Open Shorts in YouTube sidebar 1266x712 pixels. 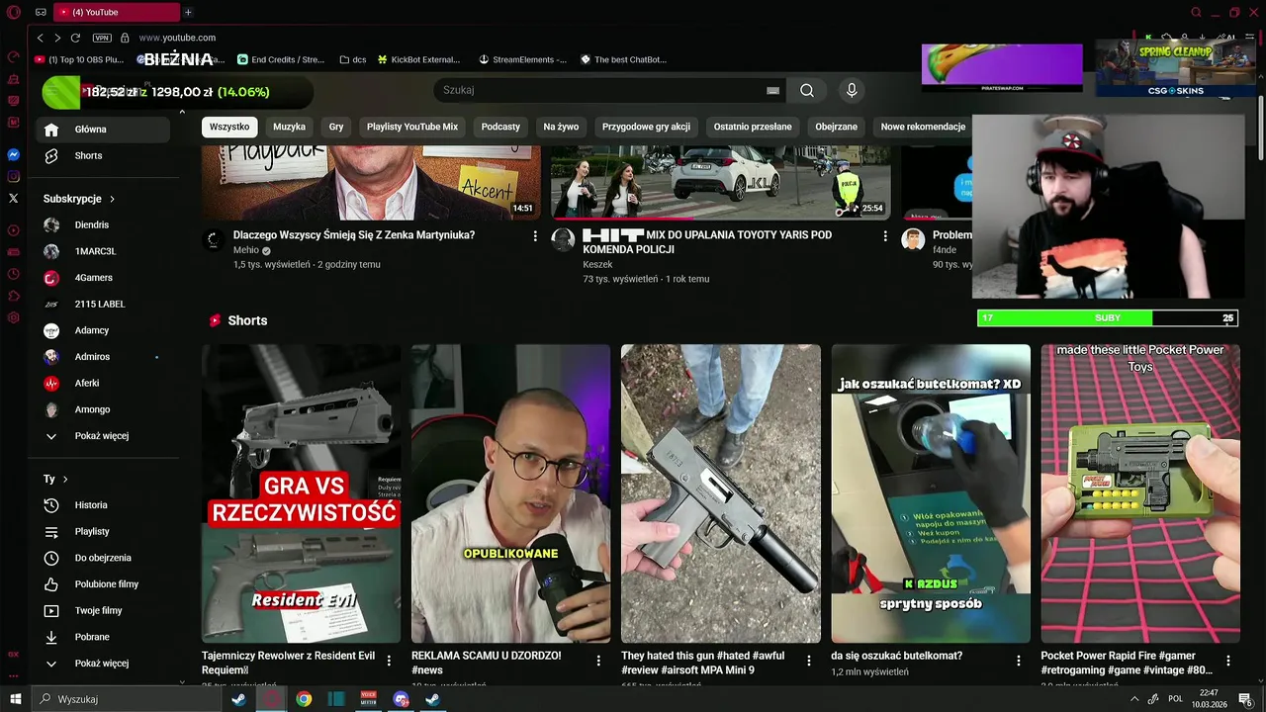click(x=104, y=155)
